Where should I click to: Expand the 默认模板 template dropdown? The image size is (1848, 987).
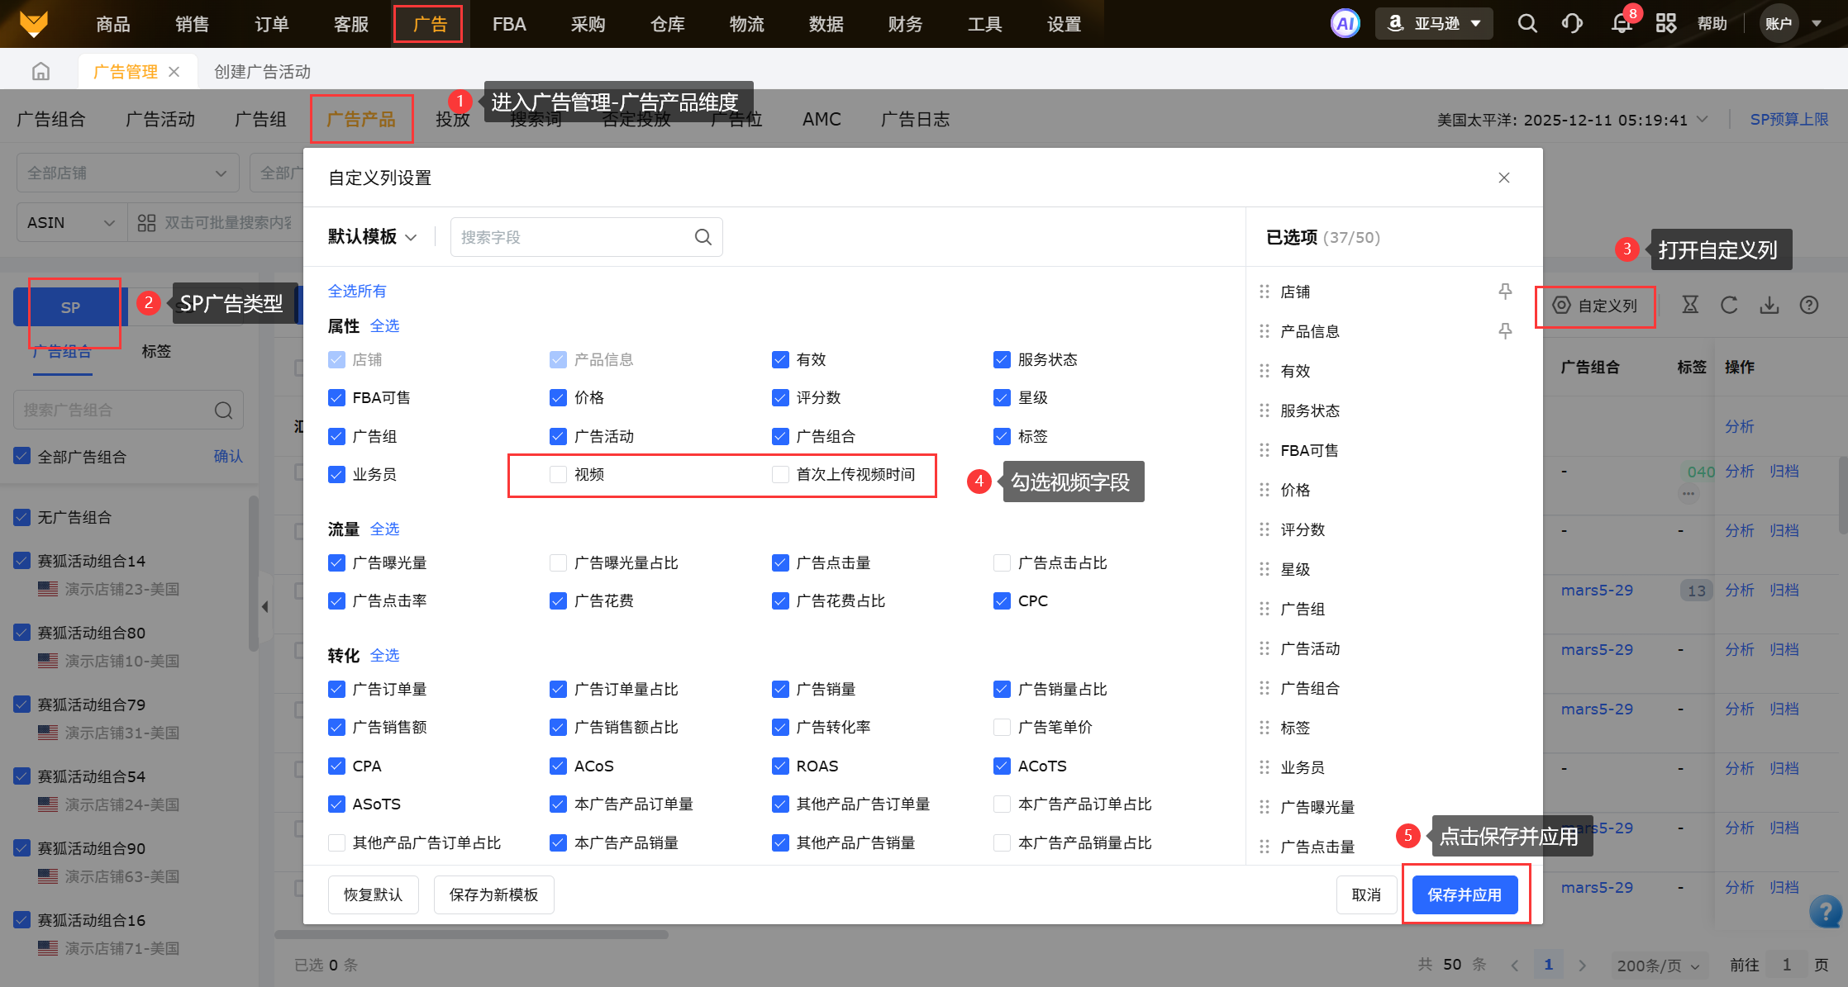click(372, 237)
